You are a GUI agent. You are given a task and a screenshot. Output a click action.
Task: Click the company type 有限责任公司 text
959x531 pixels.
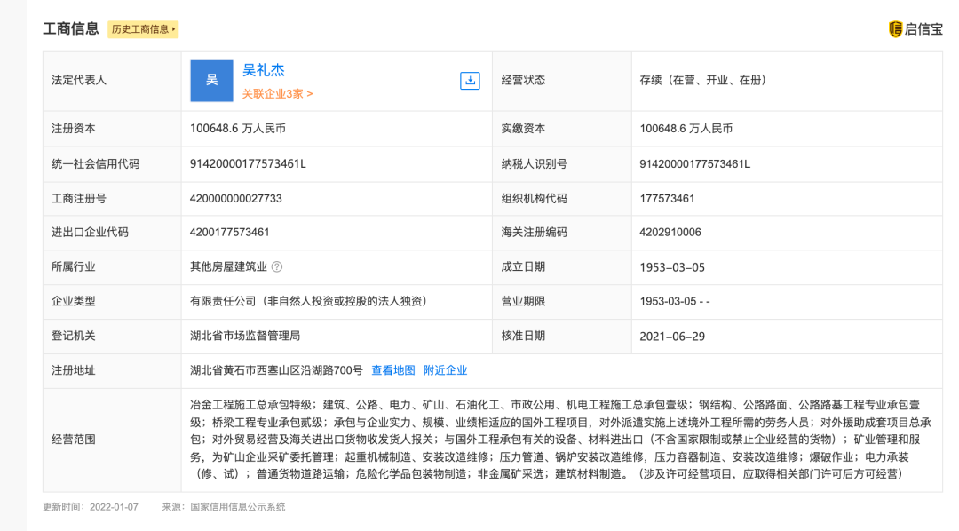coord(308,301)
